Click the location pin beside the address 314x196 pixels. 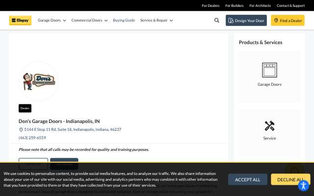[x=21, y=129]
